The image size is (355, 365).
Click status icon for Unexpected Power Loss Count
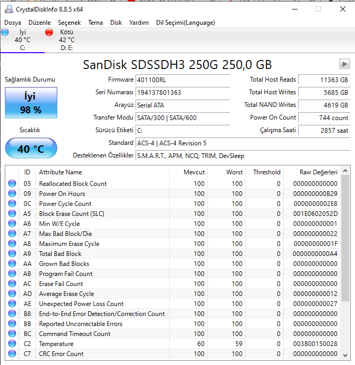pyautogui.click(x=12, y=303)
